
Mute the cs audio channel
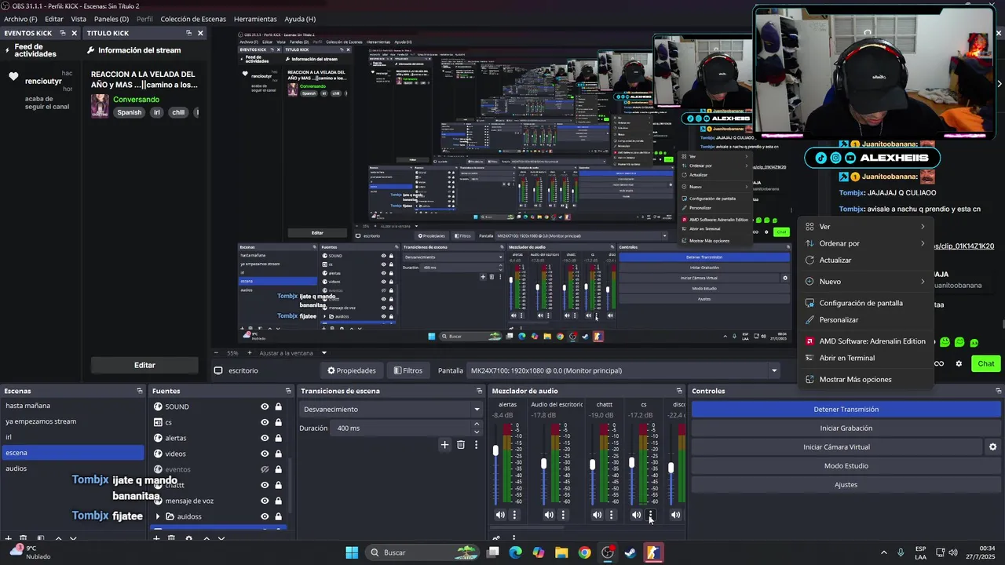pos(637,515)
